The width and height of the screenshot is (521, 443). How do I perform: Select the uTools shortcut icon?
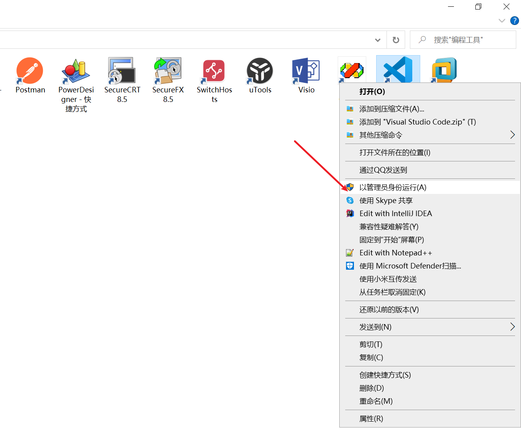coord(260,71)
